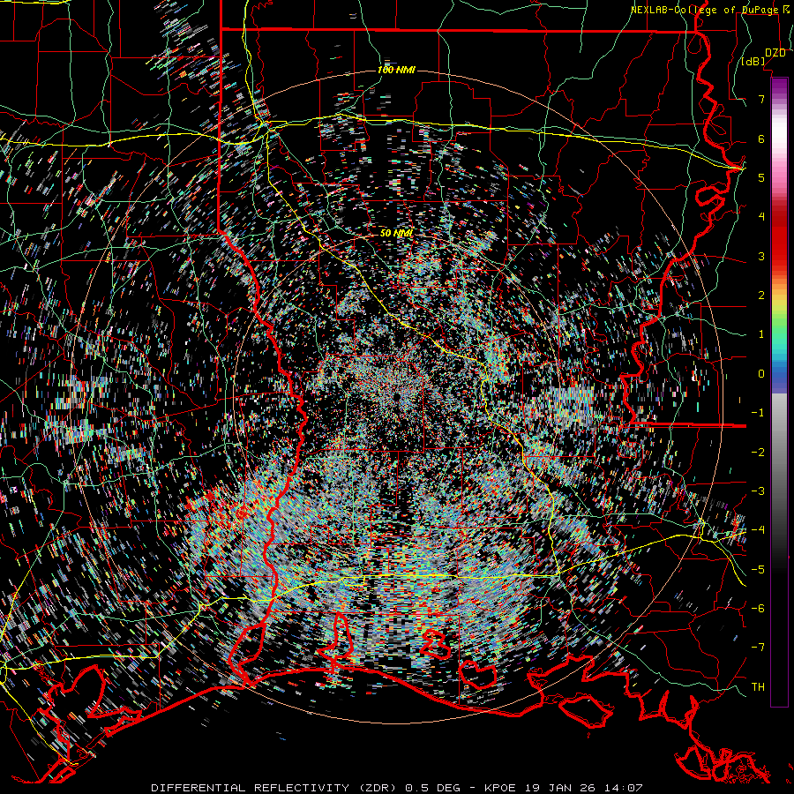Click the -4 dB tick label

(x=758, y=530)
